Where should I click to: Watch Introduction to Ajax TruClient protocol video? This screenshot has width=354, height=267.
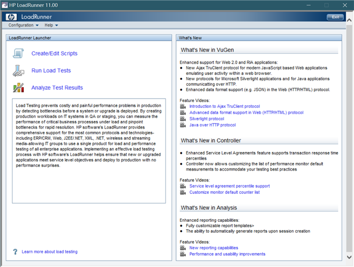click(225, 106)
